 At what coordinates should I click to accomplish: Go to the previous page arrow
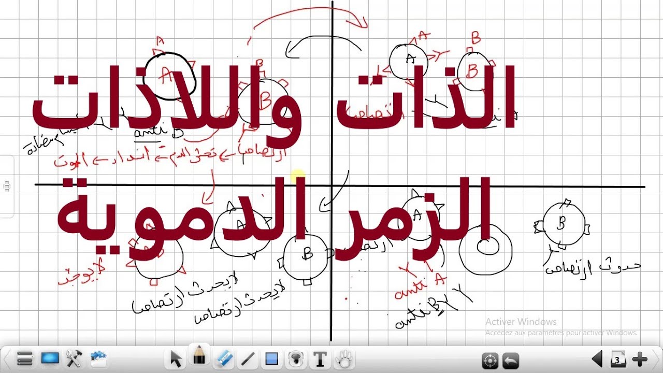pyautogui.click(x=597, y=358)
